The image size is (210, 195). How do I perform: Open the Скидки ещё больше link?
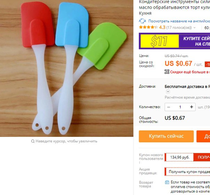coord(190,72)
